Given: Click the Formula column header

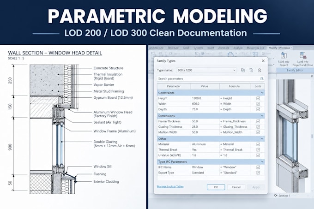Looking at the screenshot, I should (234, 86).
